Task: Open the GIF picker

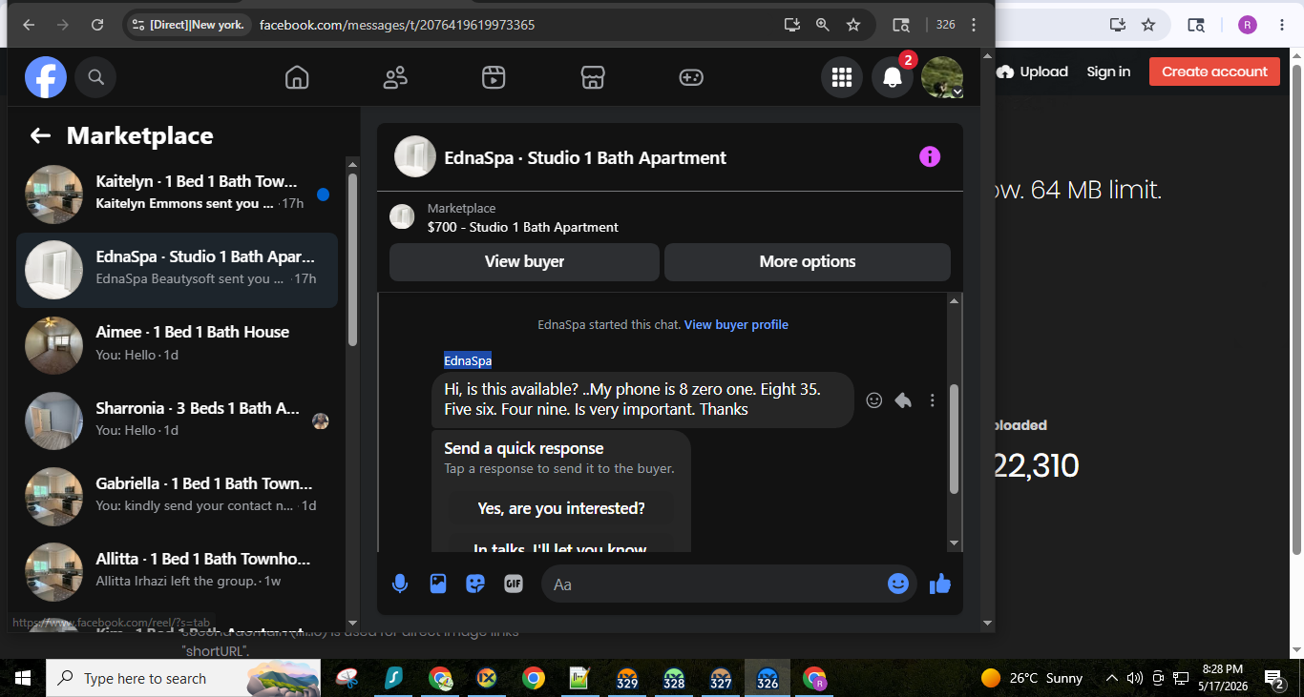Action: 514,584
